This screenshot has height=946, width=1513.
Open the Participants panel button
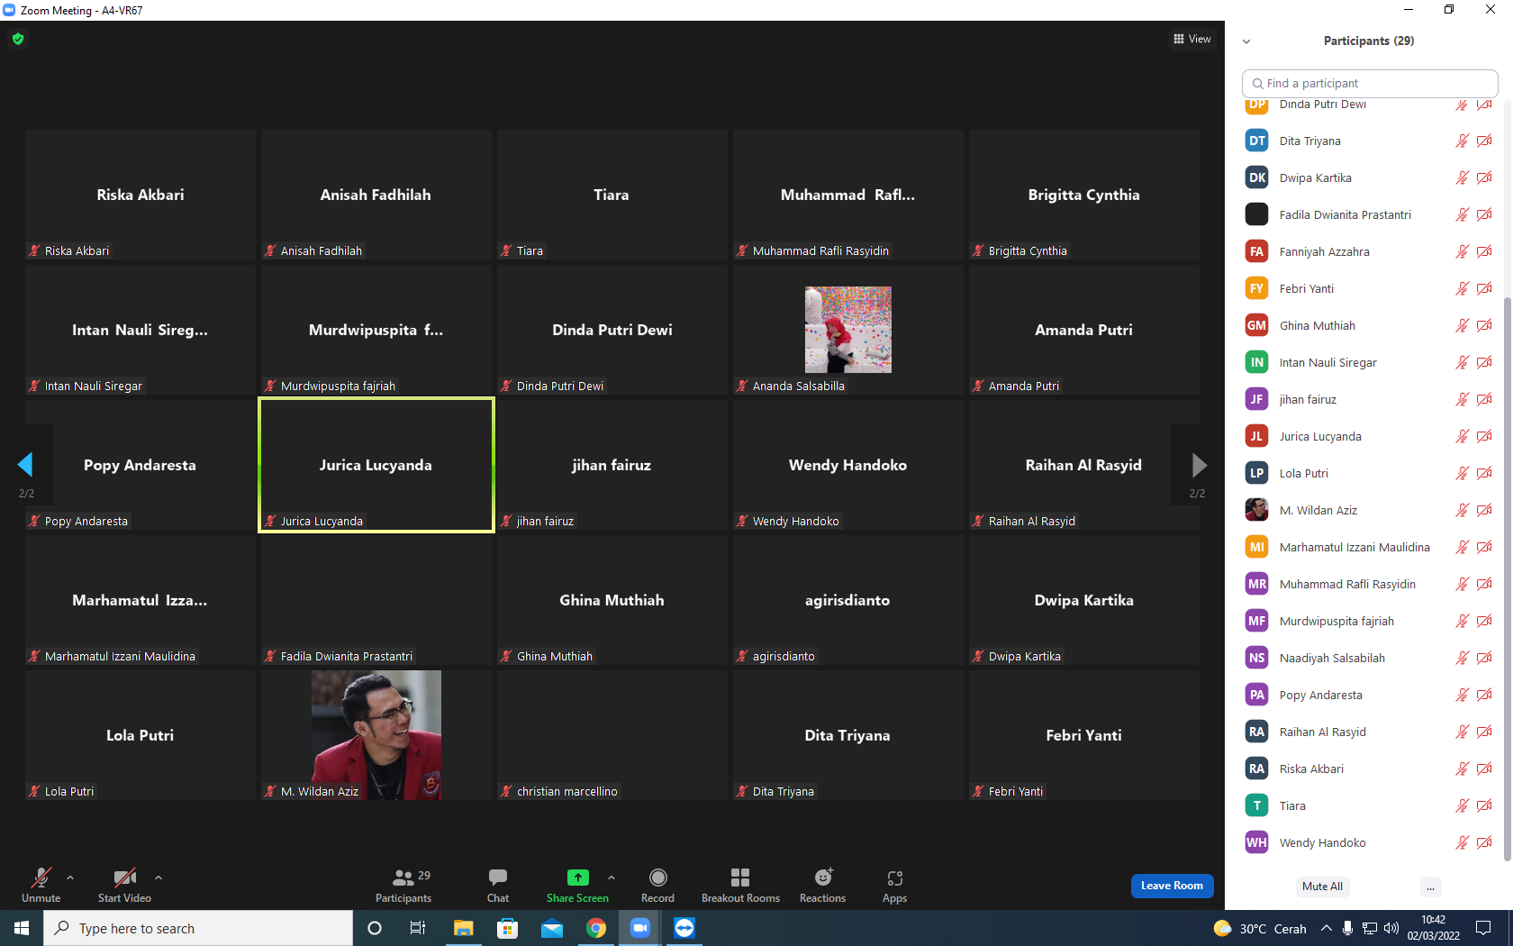(403, 885)
